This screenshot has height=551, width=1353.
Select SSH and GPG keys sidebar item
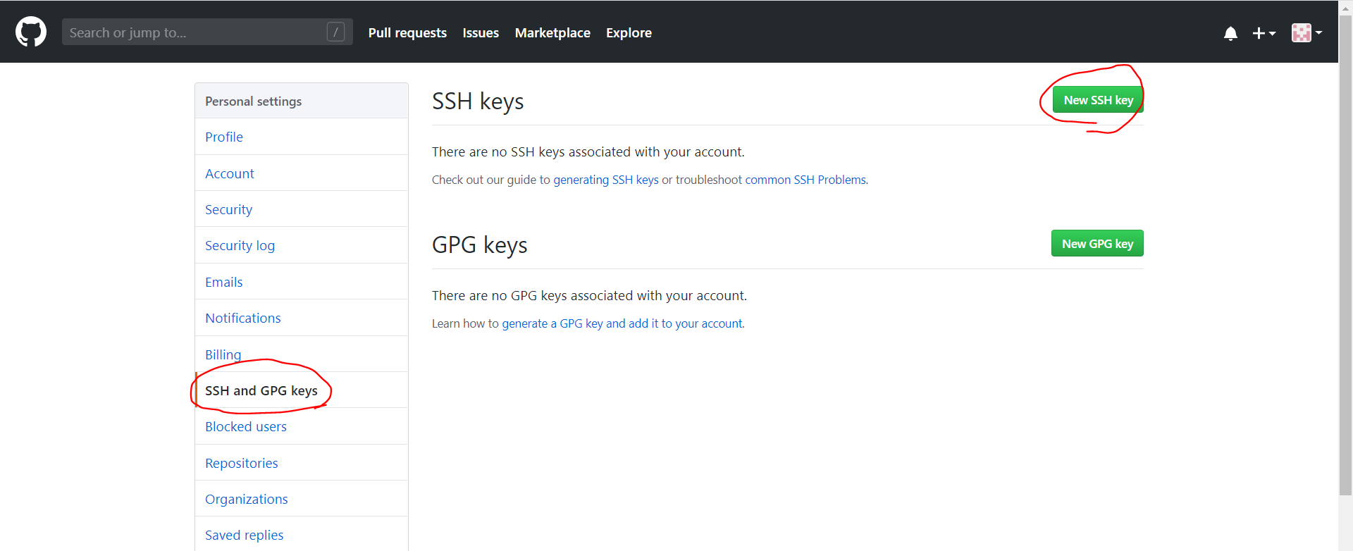[x=302, y=390]
